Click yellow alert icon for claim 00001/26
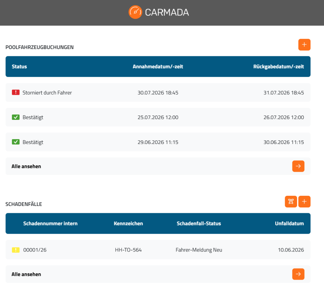This screenshot has width=324, height=291. pos(16,250)
